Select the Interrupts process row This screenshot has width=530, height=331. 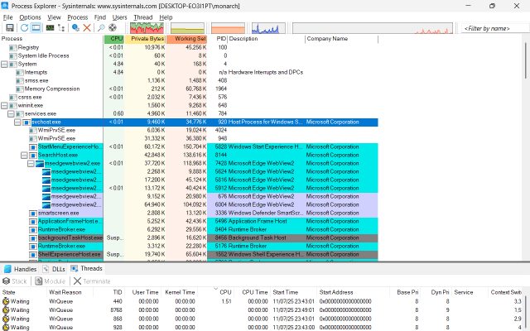click(189, 72)
